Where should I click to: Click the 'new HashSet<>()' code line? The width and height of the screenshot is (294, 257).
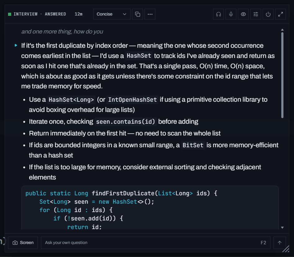pyautogui.click(x=97, y=202)
